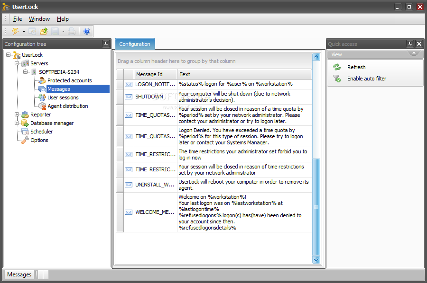Click envelope icon of WELCOME_ME row
This screenshot has height=283, width=427.
(129, 212)
